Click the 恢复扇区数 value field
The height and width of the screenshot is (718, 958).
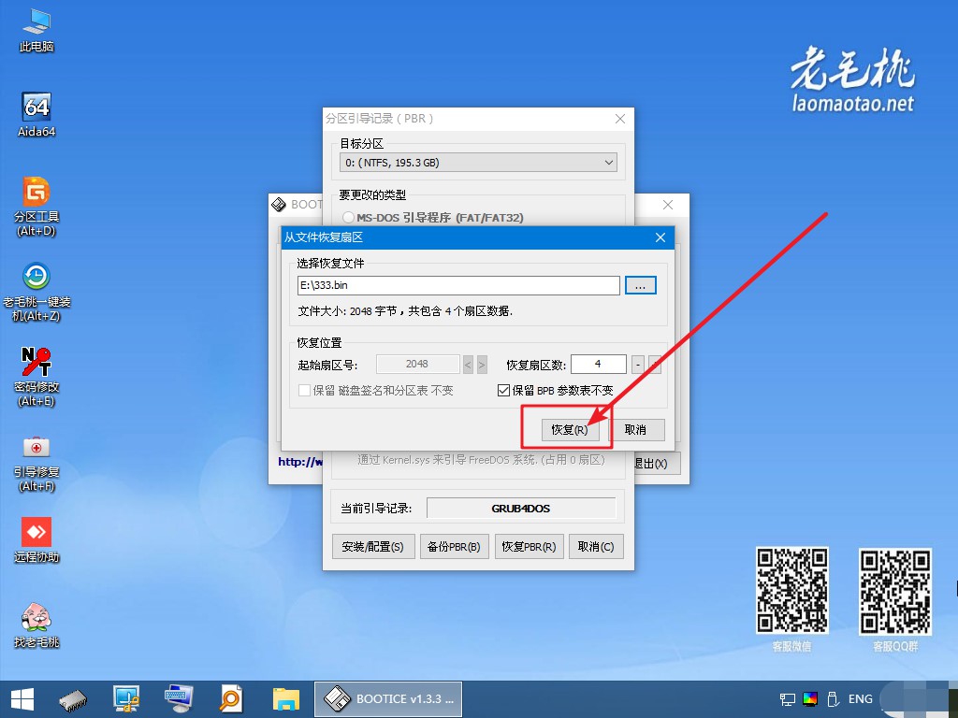click(598, 364)
